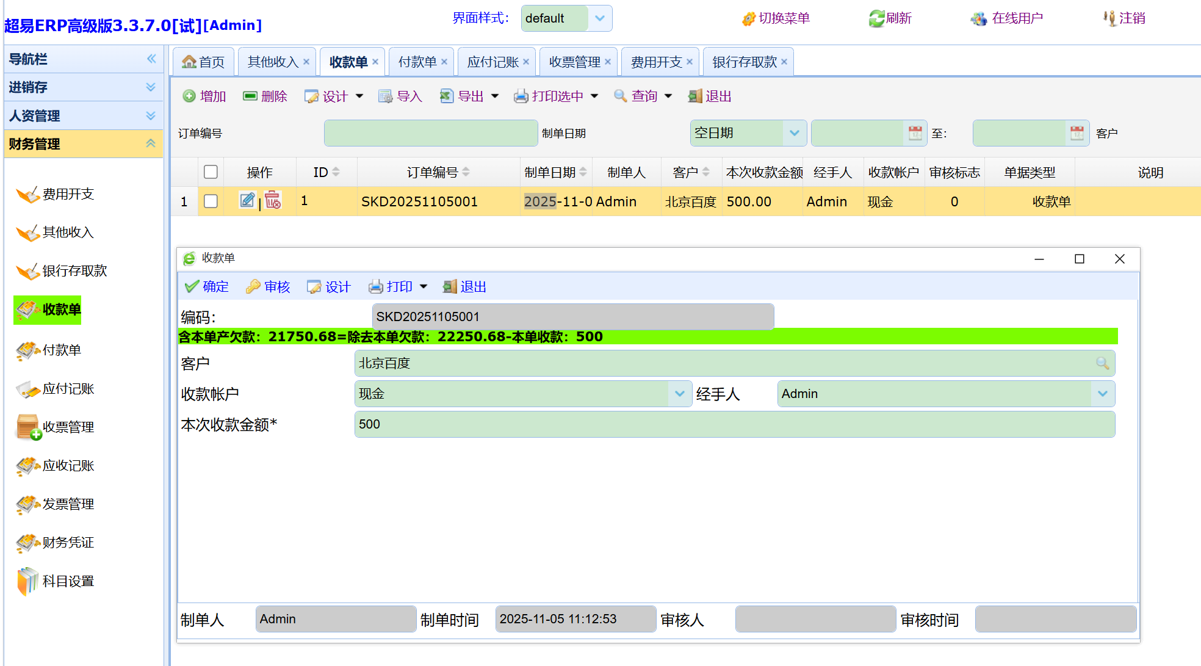This screenshot has height=666, width=1201.
Task: Switch to the 付款单 tab
Action: coord(417,62)
